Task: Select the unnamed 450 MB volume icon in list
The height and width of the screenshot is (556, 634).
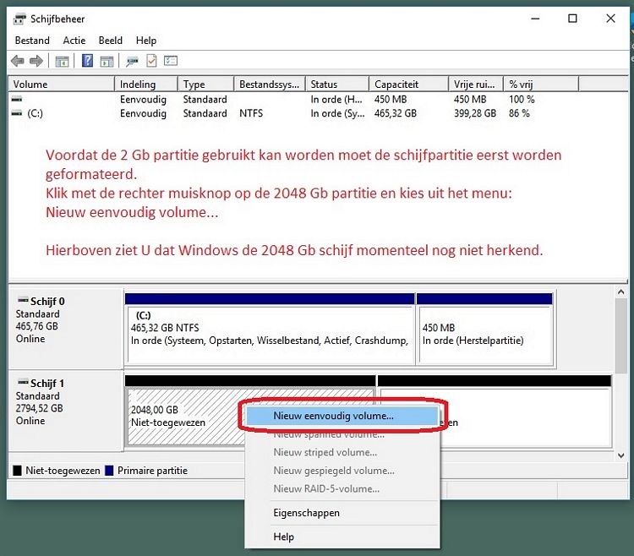Action: (17, 99)
